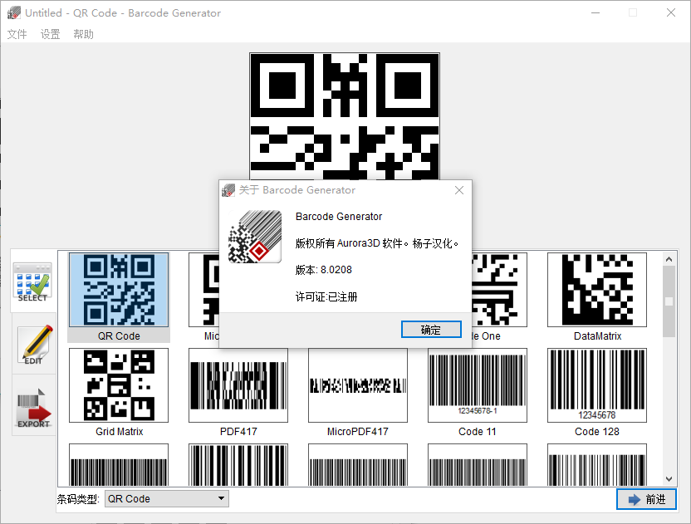Click the 确定 button in About dialog

point(431,330)
